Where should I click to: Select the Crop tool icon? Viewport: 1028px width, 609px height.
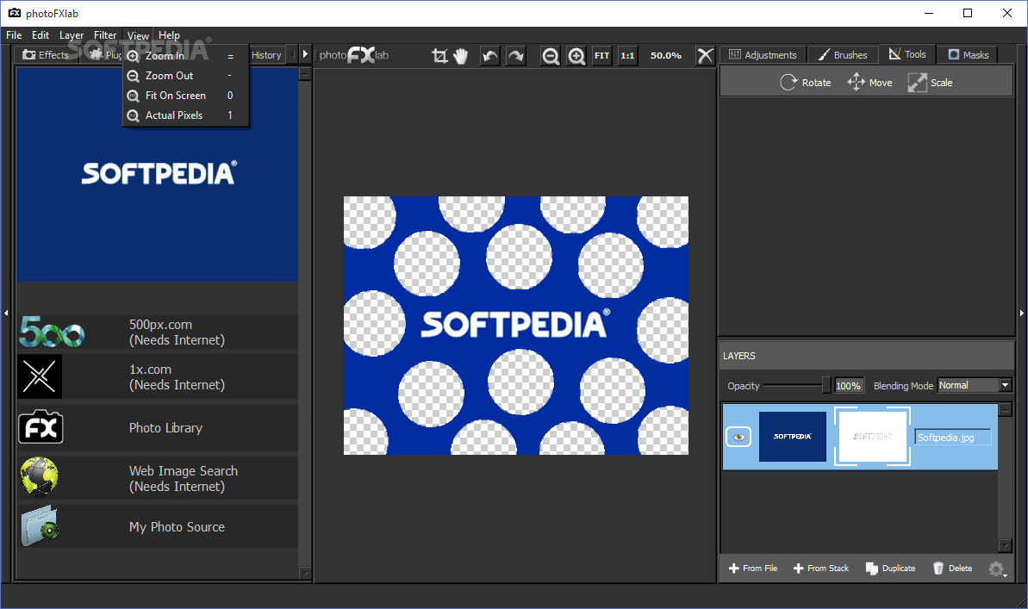click(440, 56)
